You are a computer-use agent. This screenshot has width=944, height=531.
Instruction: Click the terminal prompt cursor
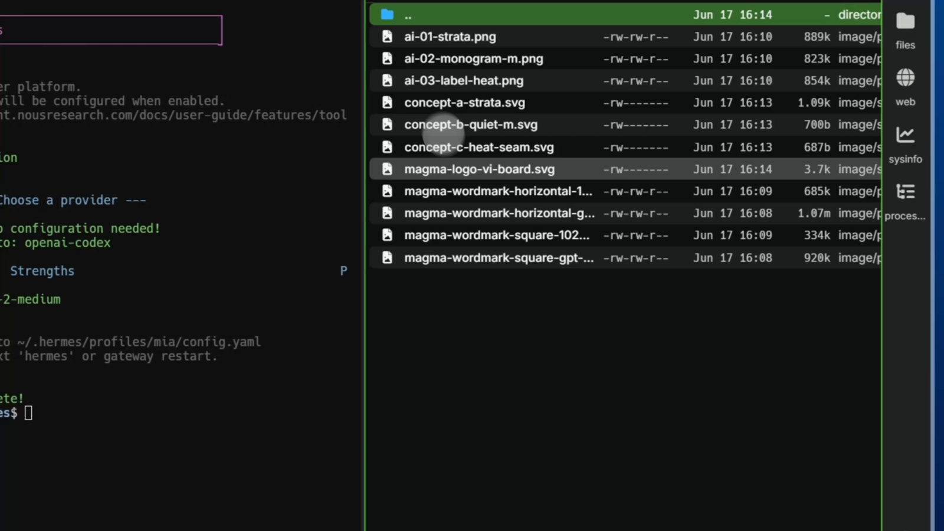pos(28,413)
